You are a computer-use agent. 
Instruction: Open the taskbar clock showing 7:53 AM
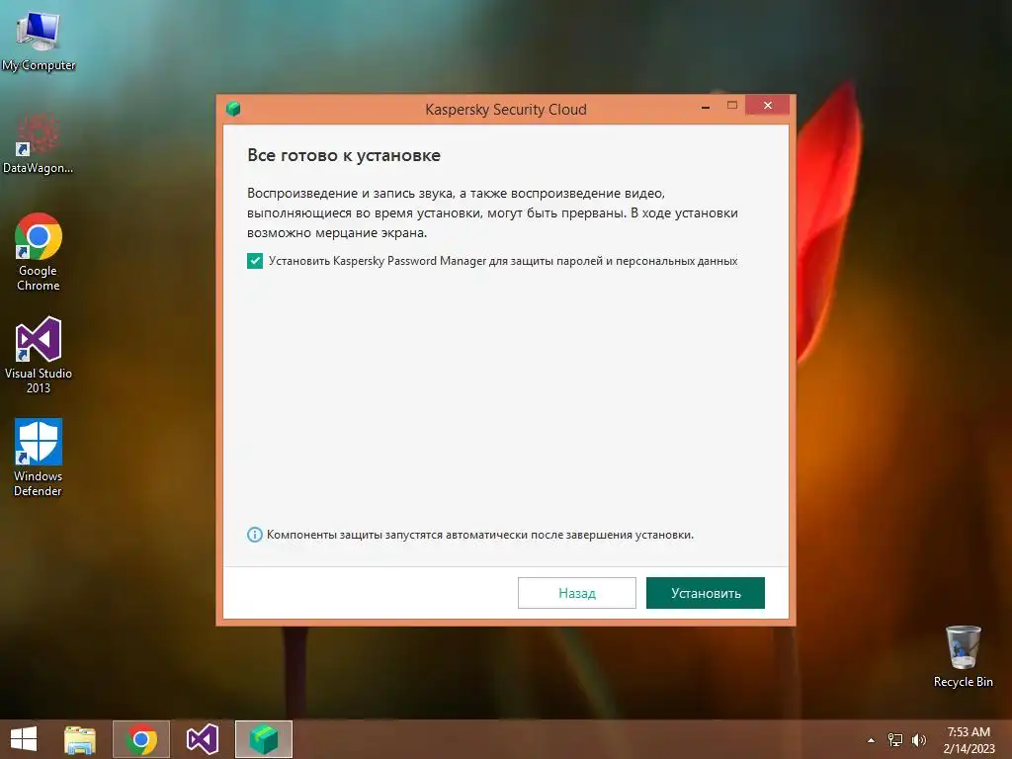coord(969,739)
